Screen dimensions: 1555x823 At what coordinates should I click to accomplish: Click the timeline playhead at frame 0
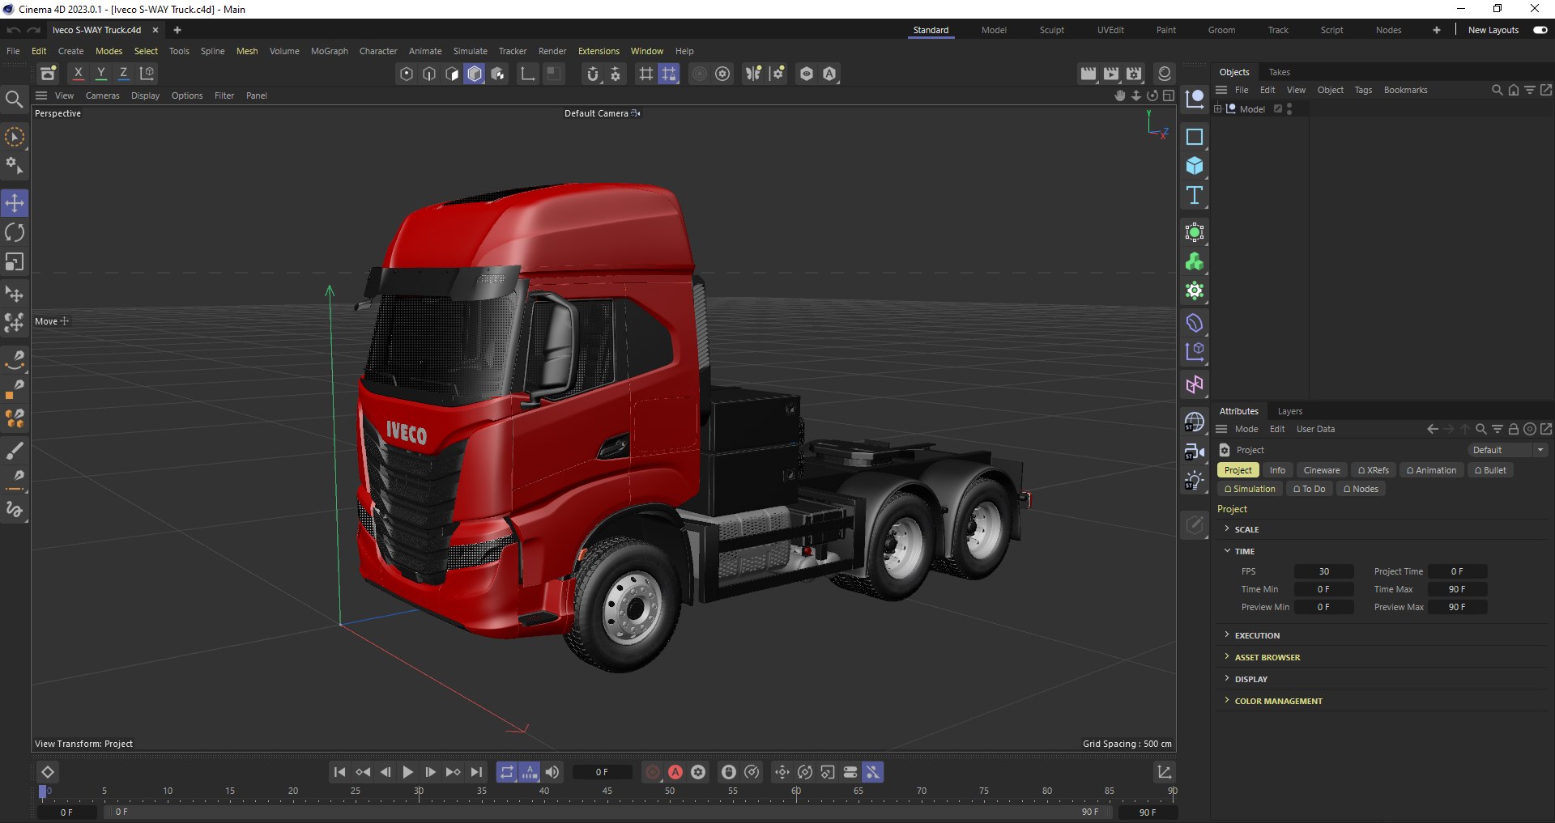tap(43, 791)
